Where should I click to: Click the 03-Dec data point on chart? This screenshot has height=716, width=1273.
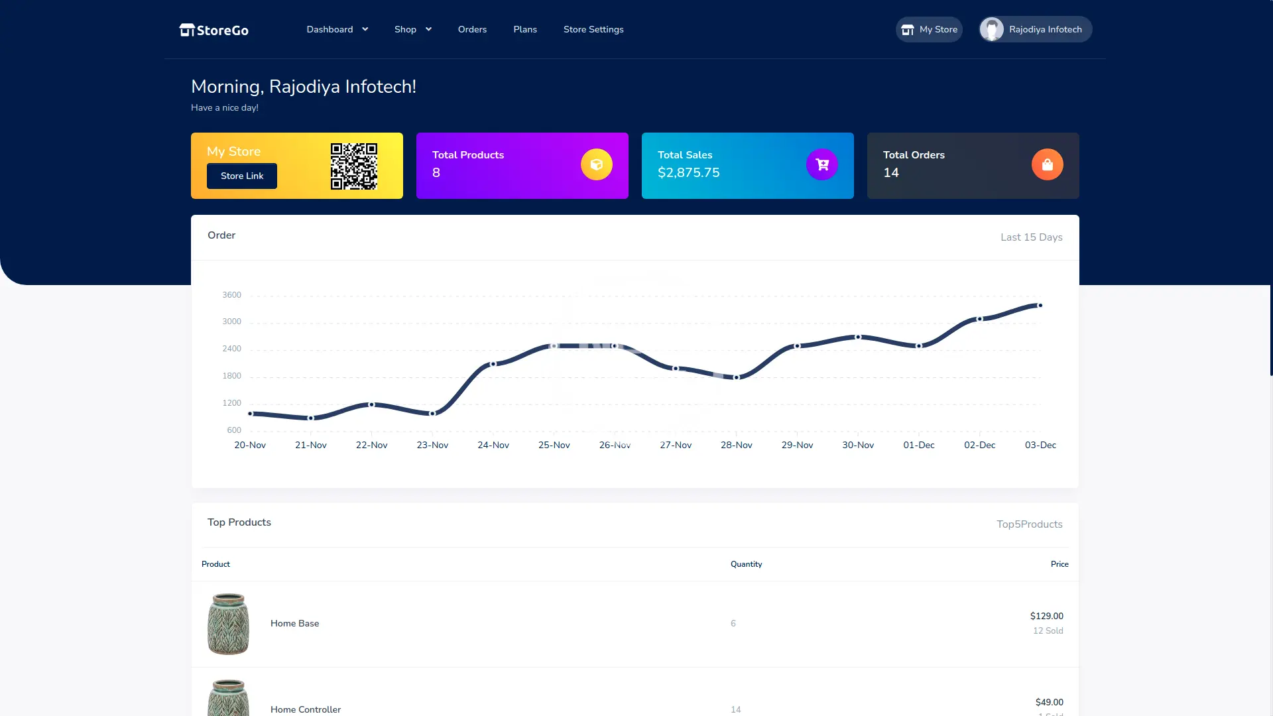[1040, 306]
